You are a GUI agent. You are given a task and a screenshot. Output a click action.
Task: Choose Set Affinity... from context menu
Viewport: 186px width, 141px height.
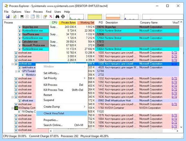pyautogui.click(x=62, y=73)
